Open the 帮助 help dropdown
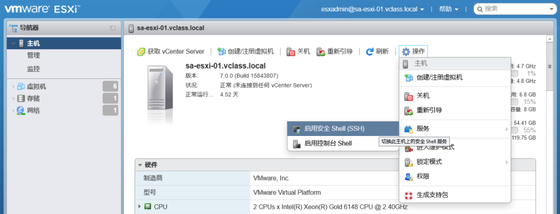Screen dimensions: 560x214 pyautogui.click(x=449, y=9)
